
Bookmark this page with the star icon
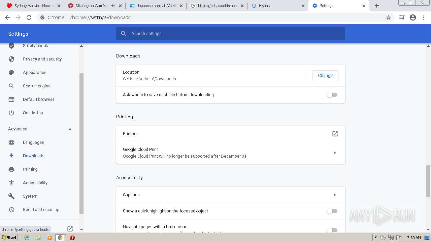tap(389, 17)
